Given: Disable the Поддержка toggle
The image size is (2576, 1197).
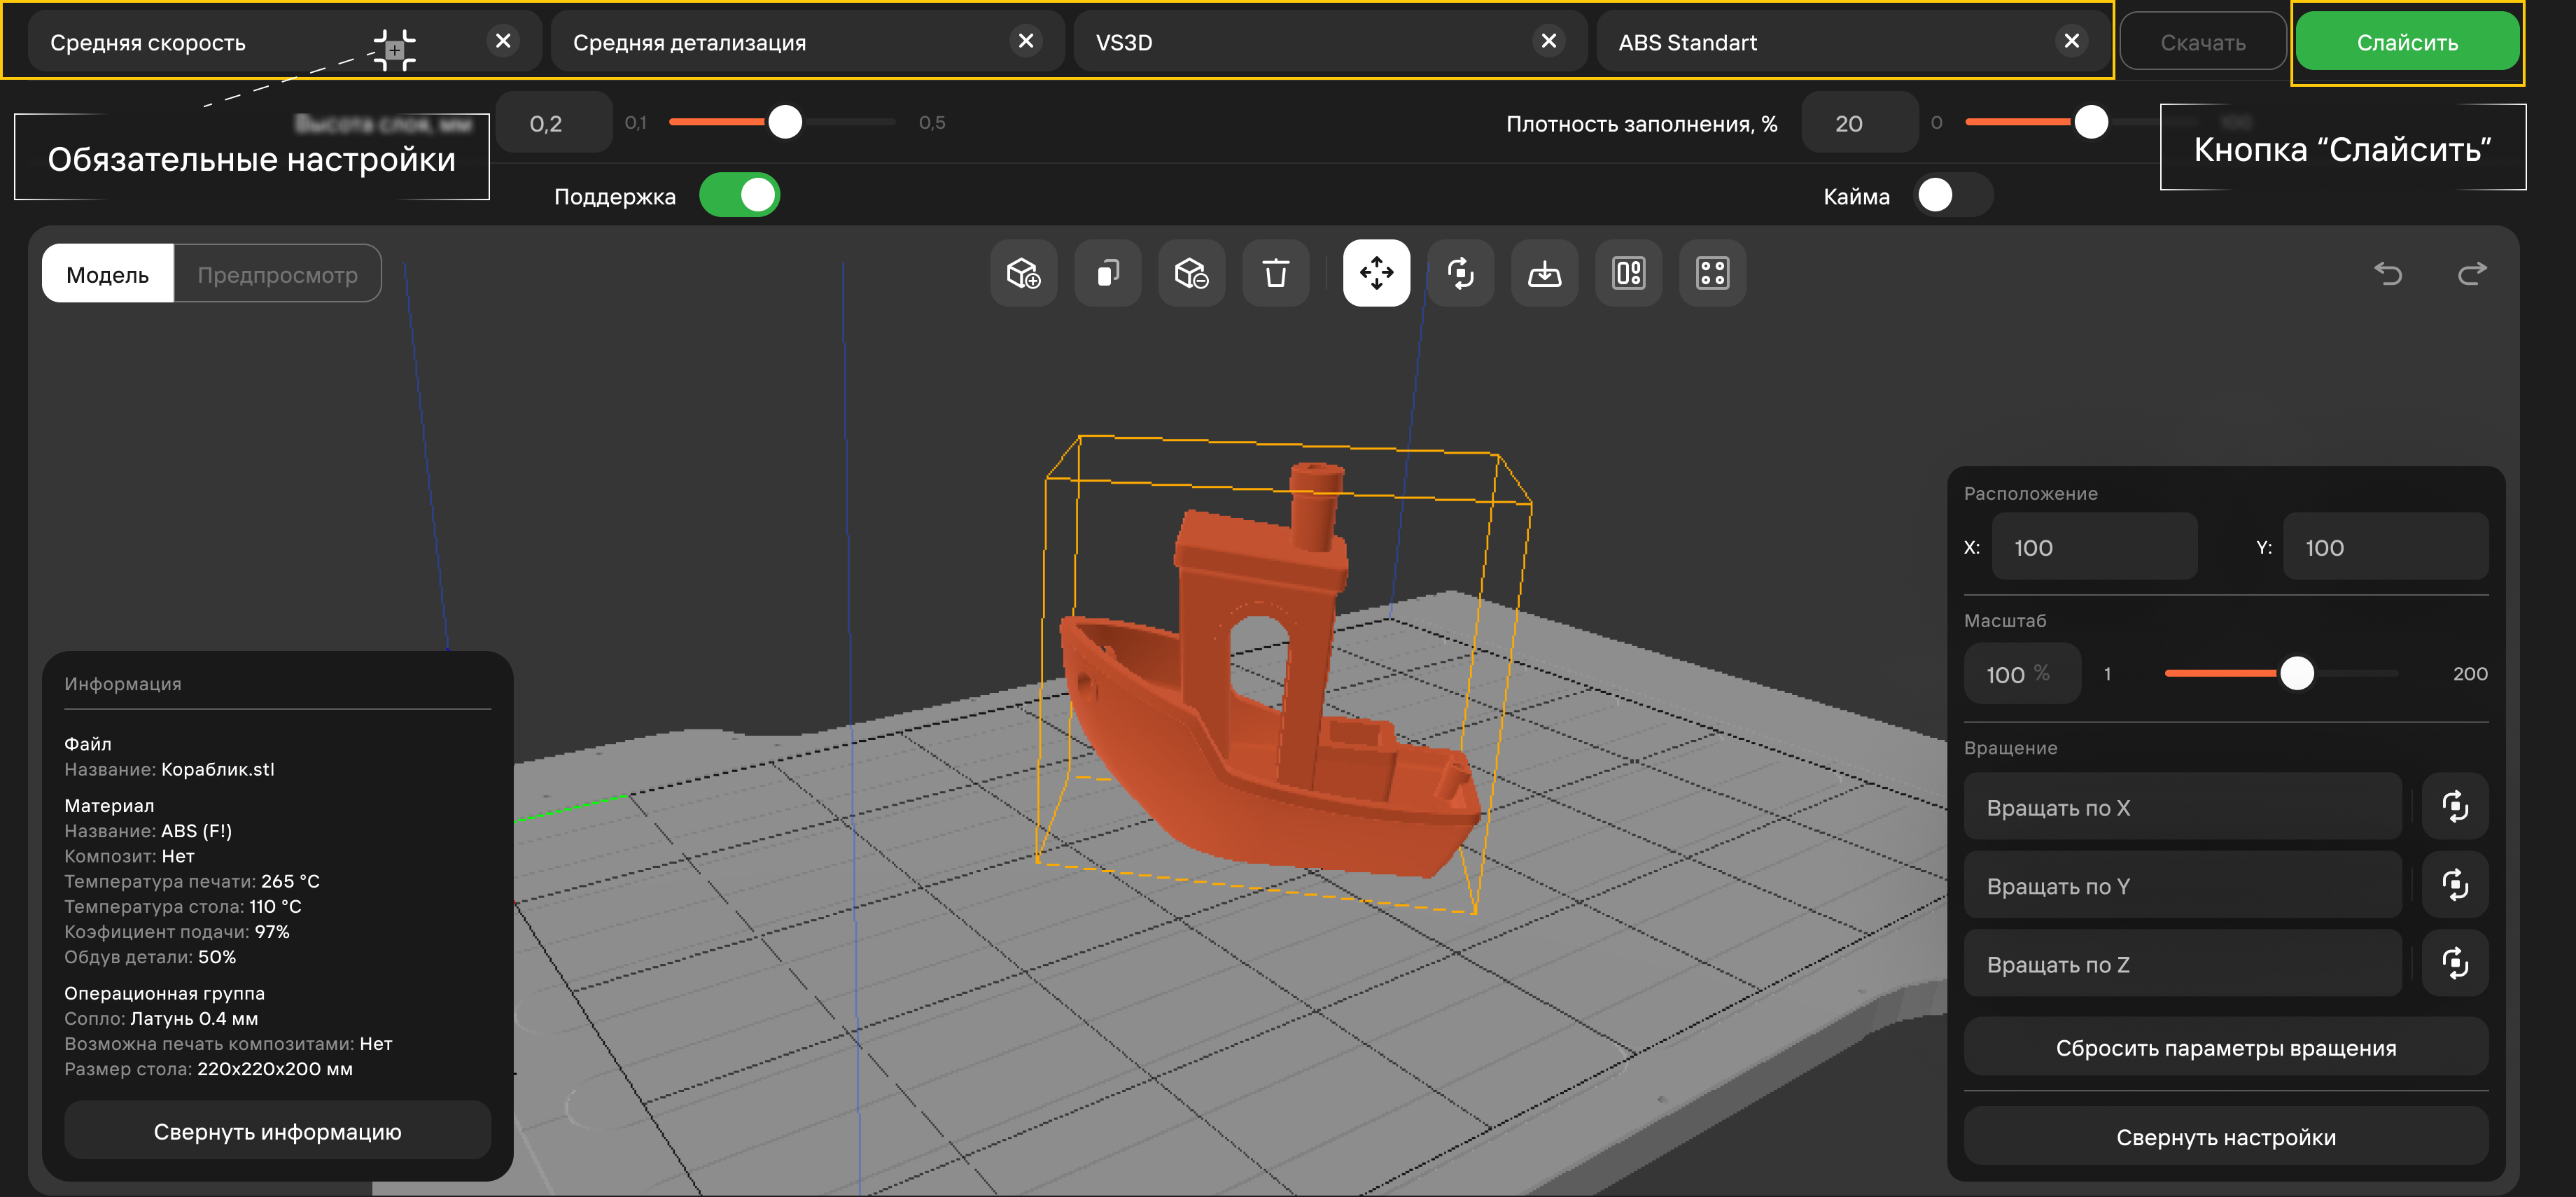Looking at the screenshot, I should [739, 195].
